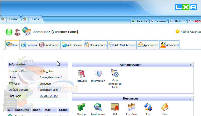Select the Home customer tab
201x116 pixels.
coord(12,45)
